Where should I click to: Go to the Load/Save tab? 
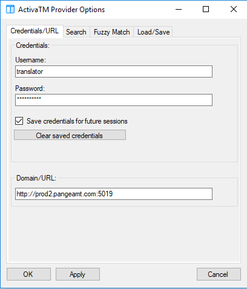click(x=153, y=32)
